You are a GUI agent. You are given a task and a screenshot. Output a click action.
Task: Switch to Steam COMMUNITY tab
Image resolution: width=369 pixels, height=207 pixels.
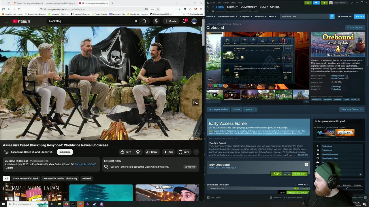tap(248, 7)
